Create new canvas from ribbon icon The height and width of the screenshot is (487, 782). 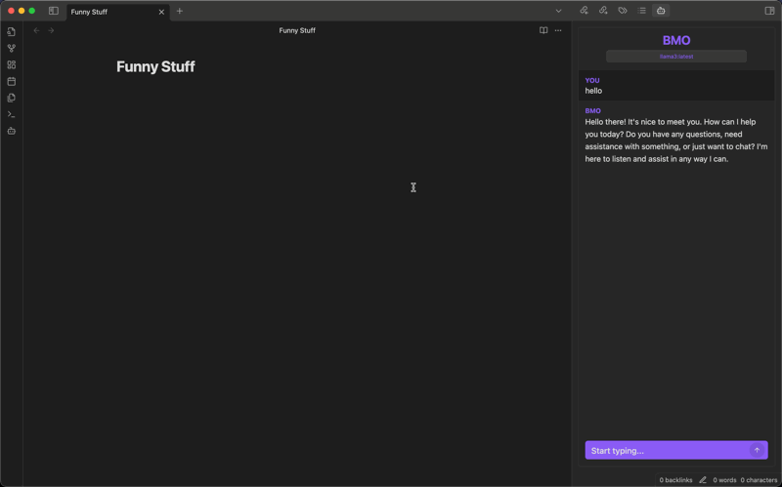(x=12, y=64)
